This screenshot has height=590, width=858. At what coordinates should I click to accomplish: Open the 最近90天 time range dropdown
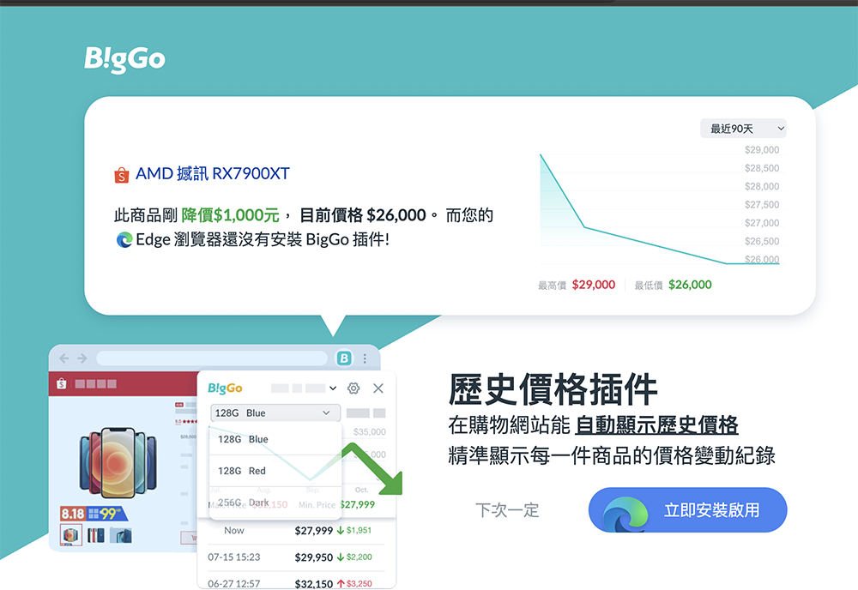(x=744, y=129)
